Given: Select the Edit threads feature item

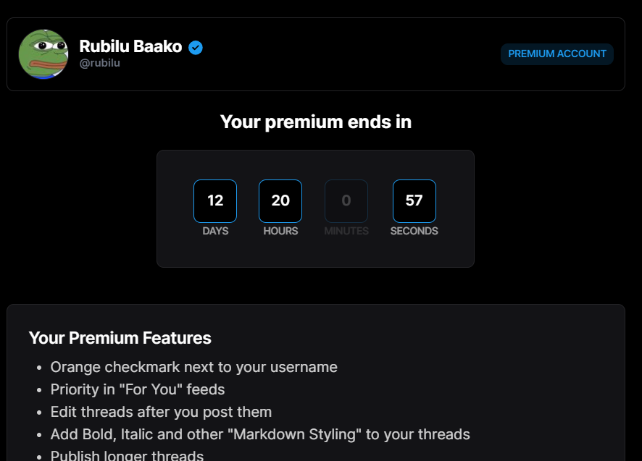Looking at the screenshot, I should tap(161, 412).
